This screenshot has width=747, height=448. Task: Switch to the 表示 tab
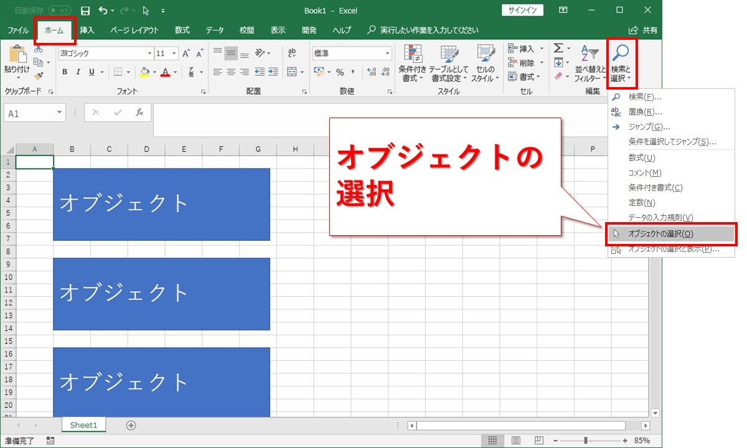pyautogui.click(x=278, y=30)
